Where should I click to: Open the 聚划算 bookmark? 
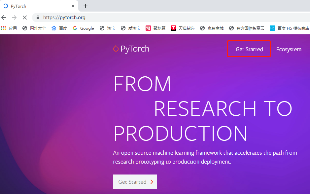(155, 28)
